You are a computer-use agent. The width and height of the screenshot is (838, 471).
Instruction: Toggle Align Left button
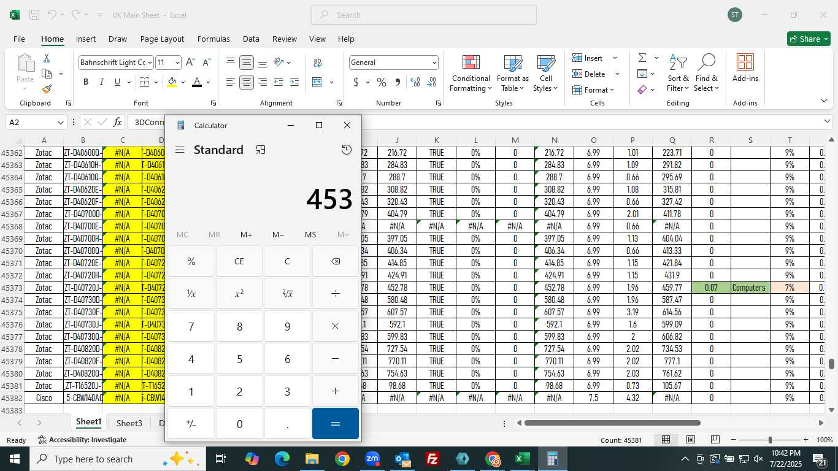point(230,82)
